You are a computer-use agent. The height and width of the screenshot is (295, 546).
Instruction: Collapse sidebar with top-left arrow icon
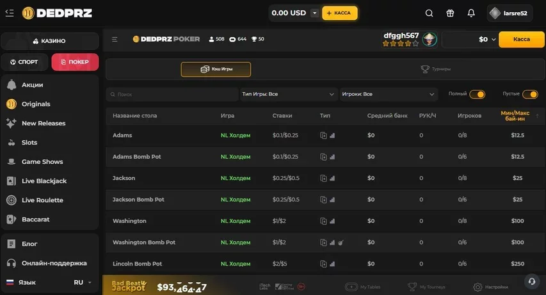click(x=10, y=13)
